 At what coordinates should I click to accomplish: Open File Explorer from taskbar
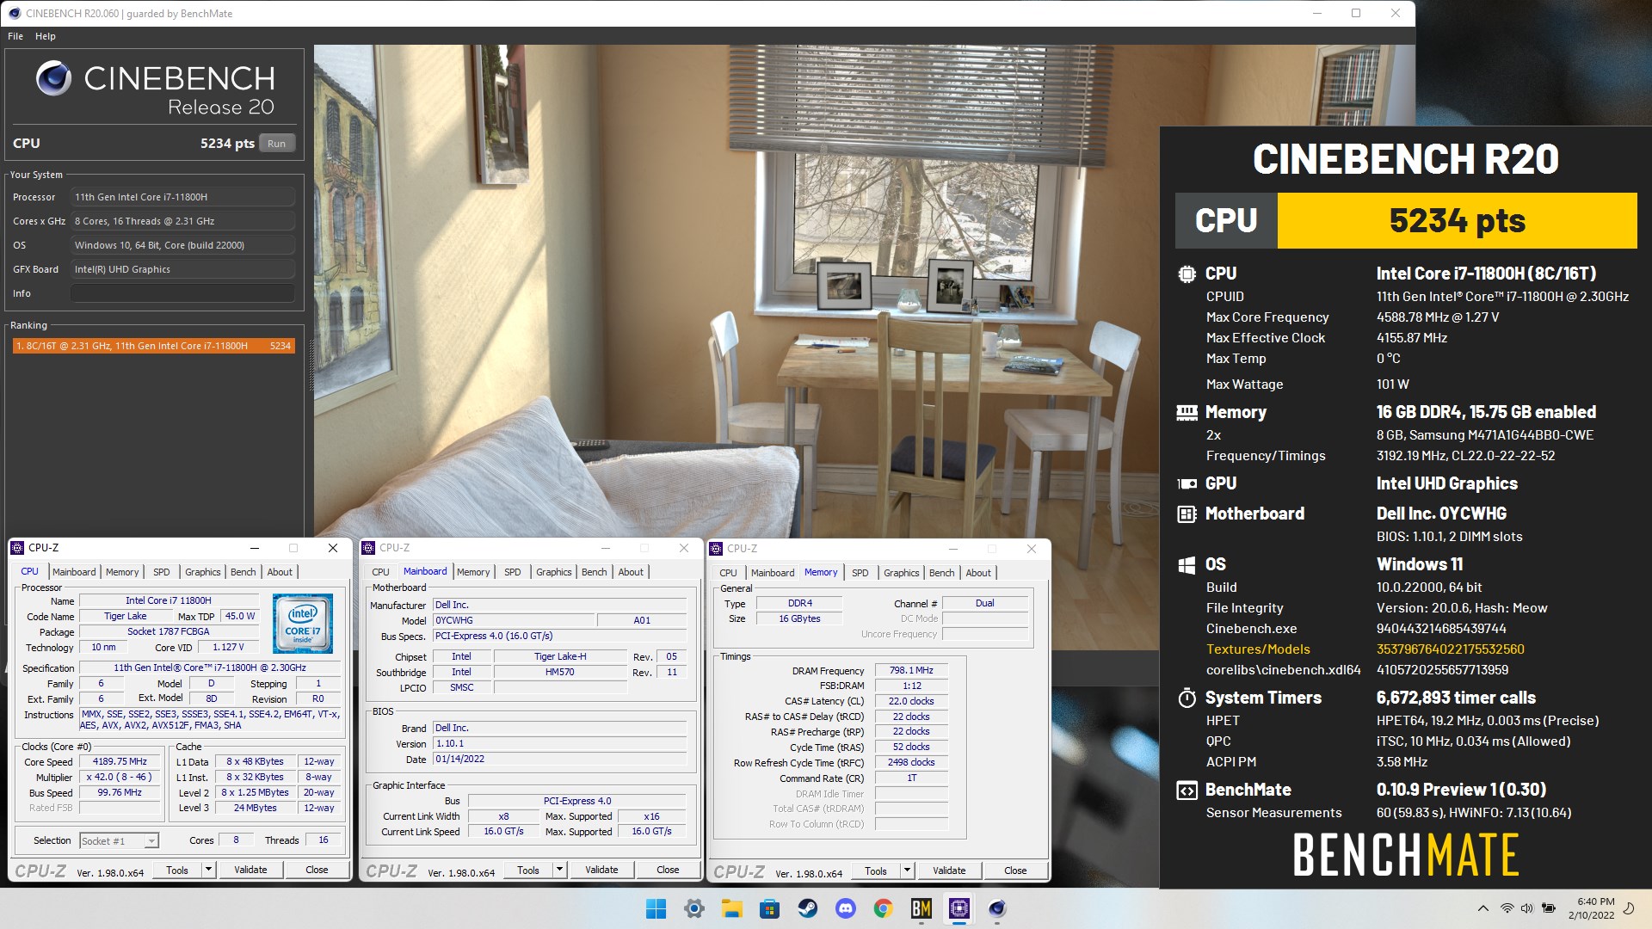[x=731, y=908]
